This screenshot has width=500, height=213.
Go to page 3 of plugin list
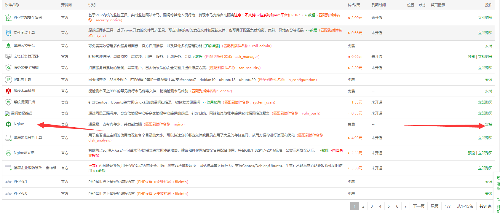[372, 206]
